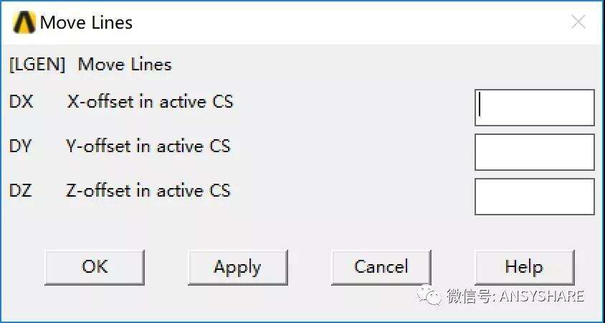Click the Y-offset in active CS text
The width and height of the screenshot is (605, 323).
148,146
